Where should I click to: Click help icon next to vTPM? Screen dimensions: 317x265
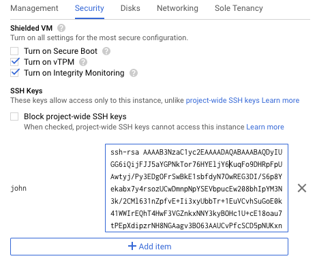coord(83,62)
